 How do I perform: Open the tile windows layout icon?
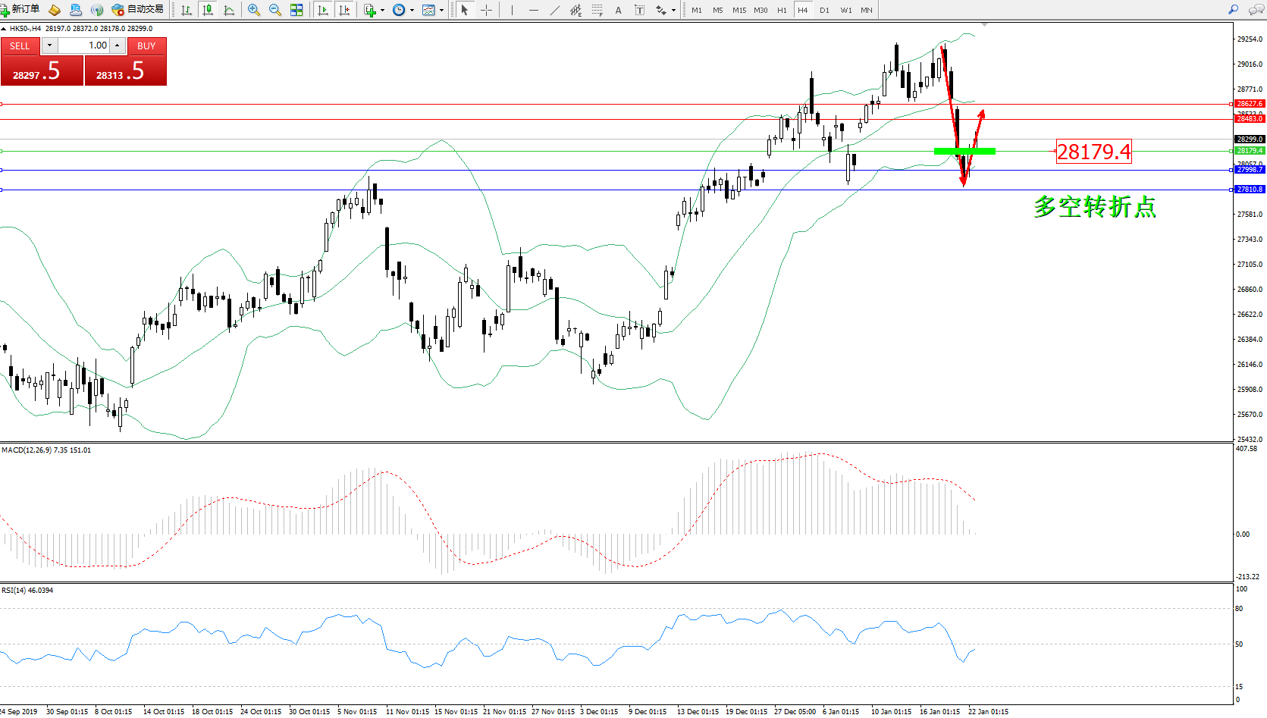(x=296, y=10)
